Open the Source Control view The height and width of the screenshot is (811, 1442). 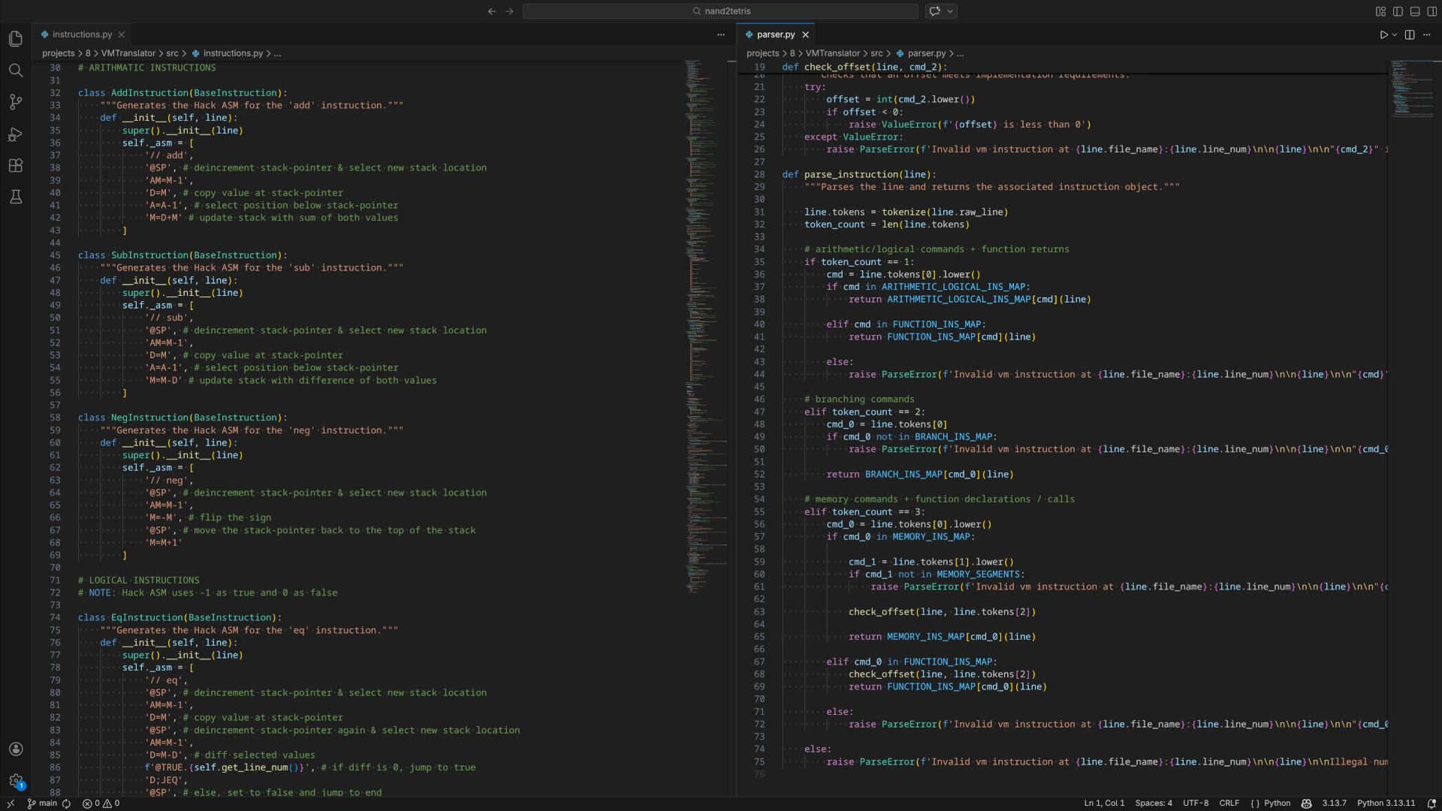[16, 102]
